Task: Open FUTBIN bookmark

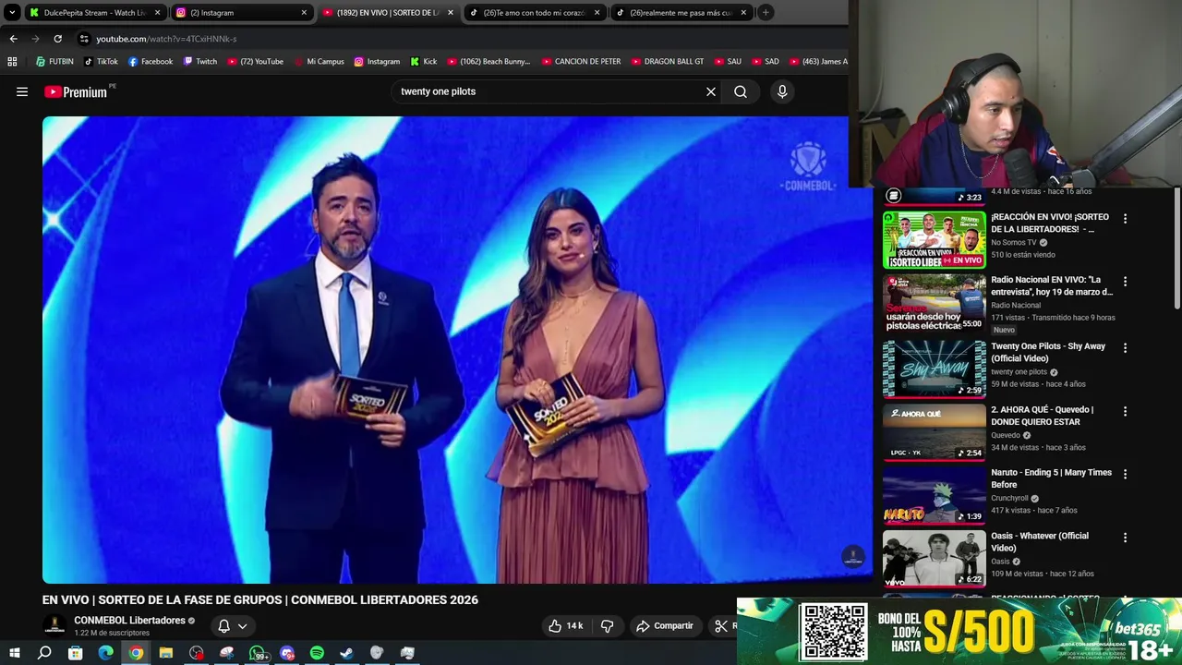Action: point(54,62)
